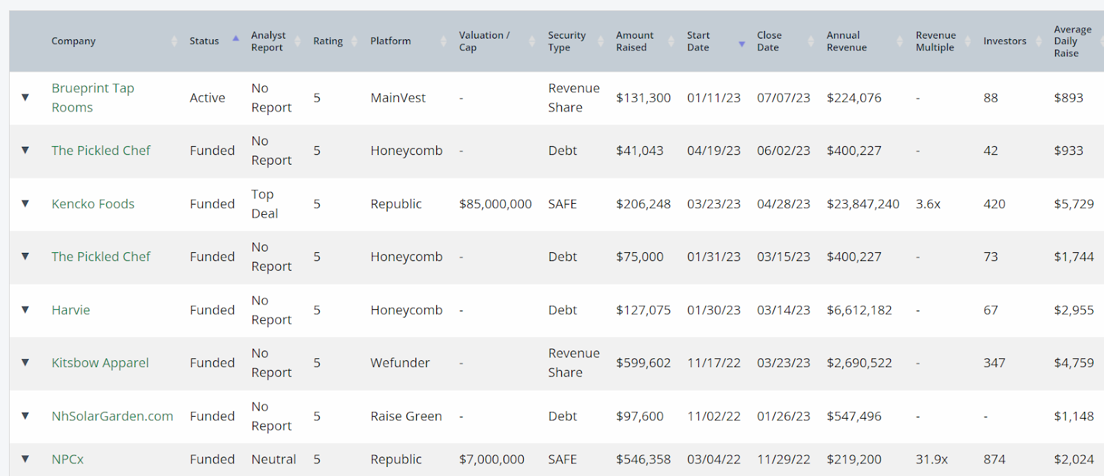Select the $23,847,240 annual revenue value
1104x476 pixels.
863,204
